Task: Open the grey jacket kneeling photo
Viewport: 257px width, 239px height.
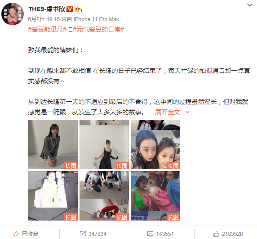Action: [53, 144]
